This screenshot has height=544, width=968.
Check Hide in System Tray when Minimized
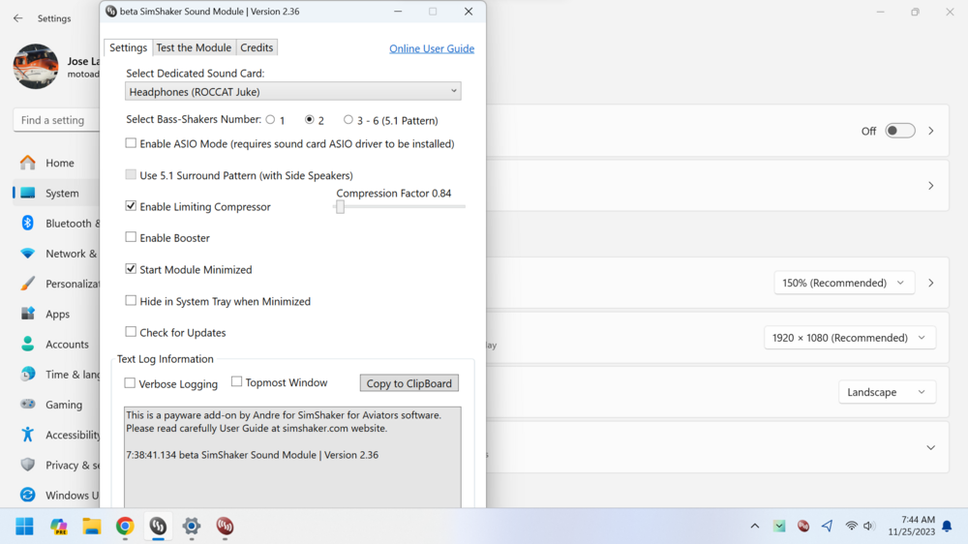pos(131,301)
